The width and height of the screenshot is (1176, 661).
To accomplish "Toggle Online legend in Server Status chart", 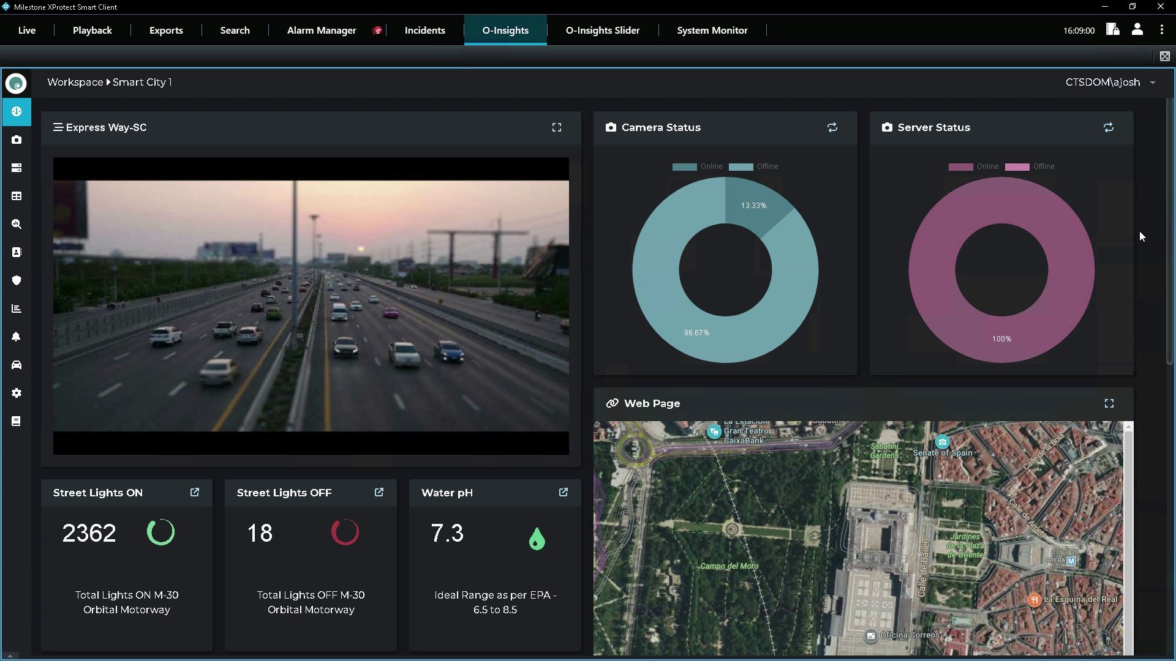I will 973,166.
